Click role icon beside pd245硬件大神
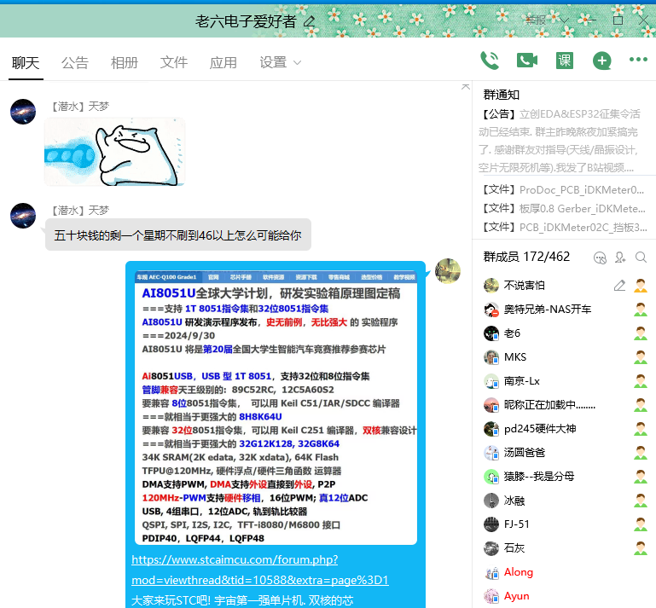 641,429
